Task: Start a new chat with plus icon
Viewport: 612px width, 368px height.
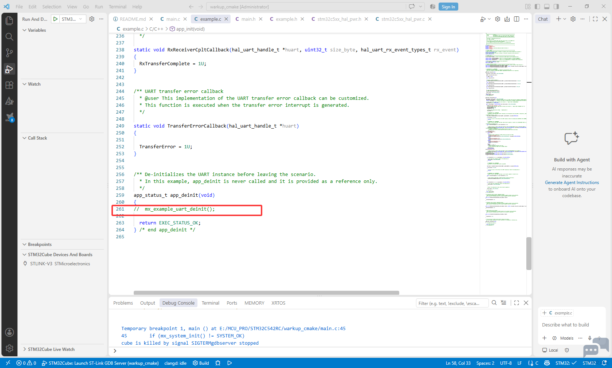Action: pos(558,19)
